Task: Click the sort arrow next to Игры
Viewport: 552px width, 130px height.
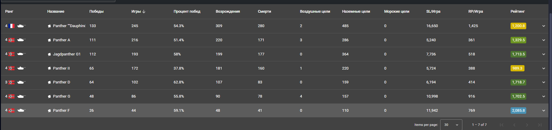Action: click(x=144, y=11)
